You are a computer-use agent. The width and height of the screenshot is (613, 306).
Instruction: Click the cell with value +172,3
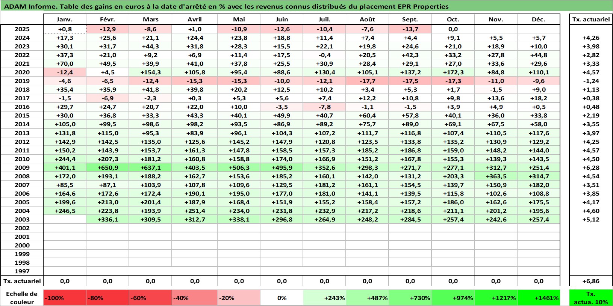coord(453,72)
